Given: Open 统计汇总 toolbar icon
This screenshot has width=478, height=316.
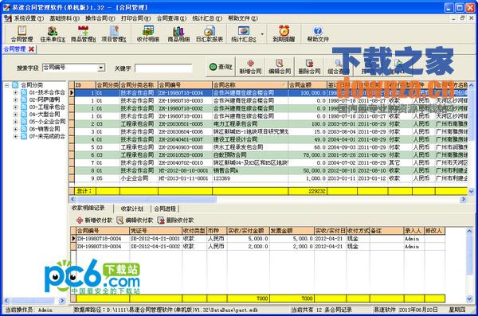Looking at the screenshot, I should pyautogui.click(x=244, y=34).
